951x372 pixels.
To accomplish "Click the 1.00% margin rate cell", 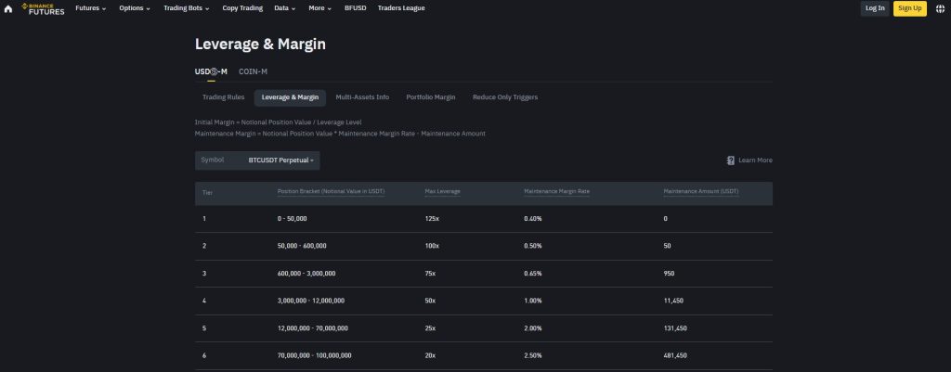I will pyautogui.click(x=532, y=301).
